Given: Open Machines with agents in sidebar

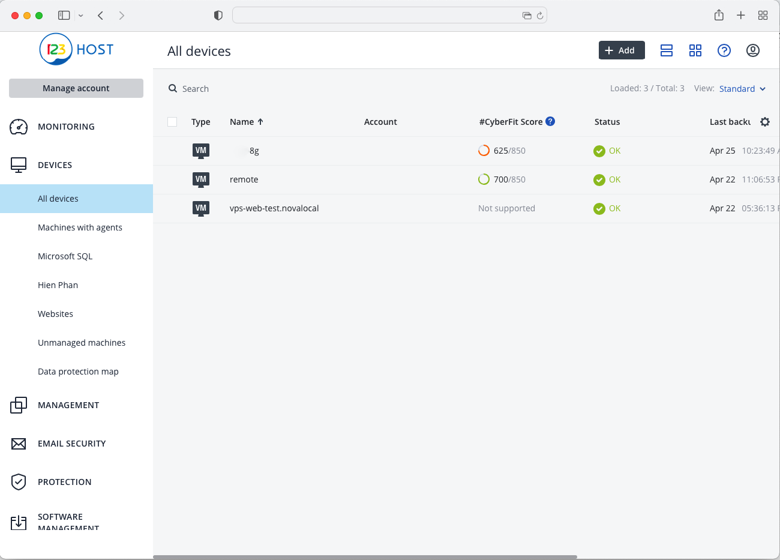Looking at the screenshot, I should tap(80, 227).
